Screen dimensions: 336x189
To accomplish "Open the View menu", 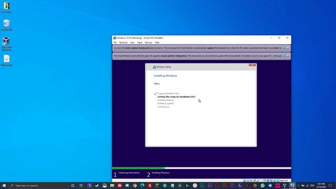I will click(x=132, y=43).
